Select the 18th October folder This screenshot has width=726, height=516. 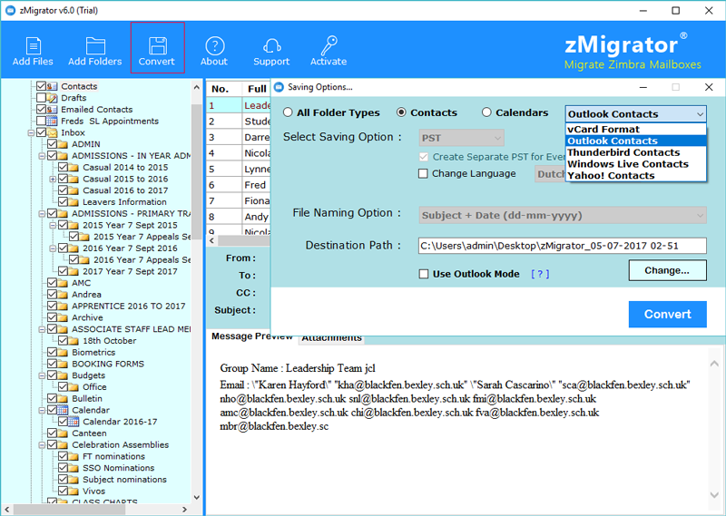click(109, 341)
